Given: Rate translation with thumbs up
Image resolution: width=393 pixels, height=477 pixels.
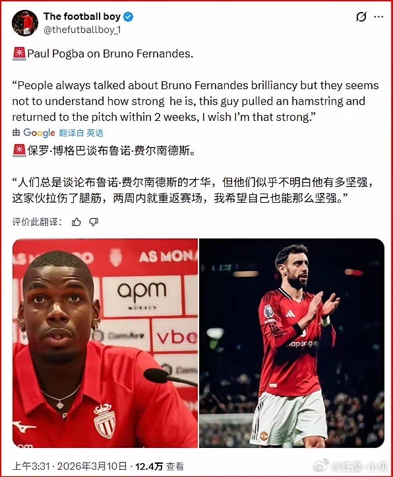Looking at the screenshot, I should [x=76, y=222].
